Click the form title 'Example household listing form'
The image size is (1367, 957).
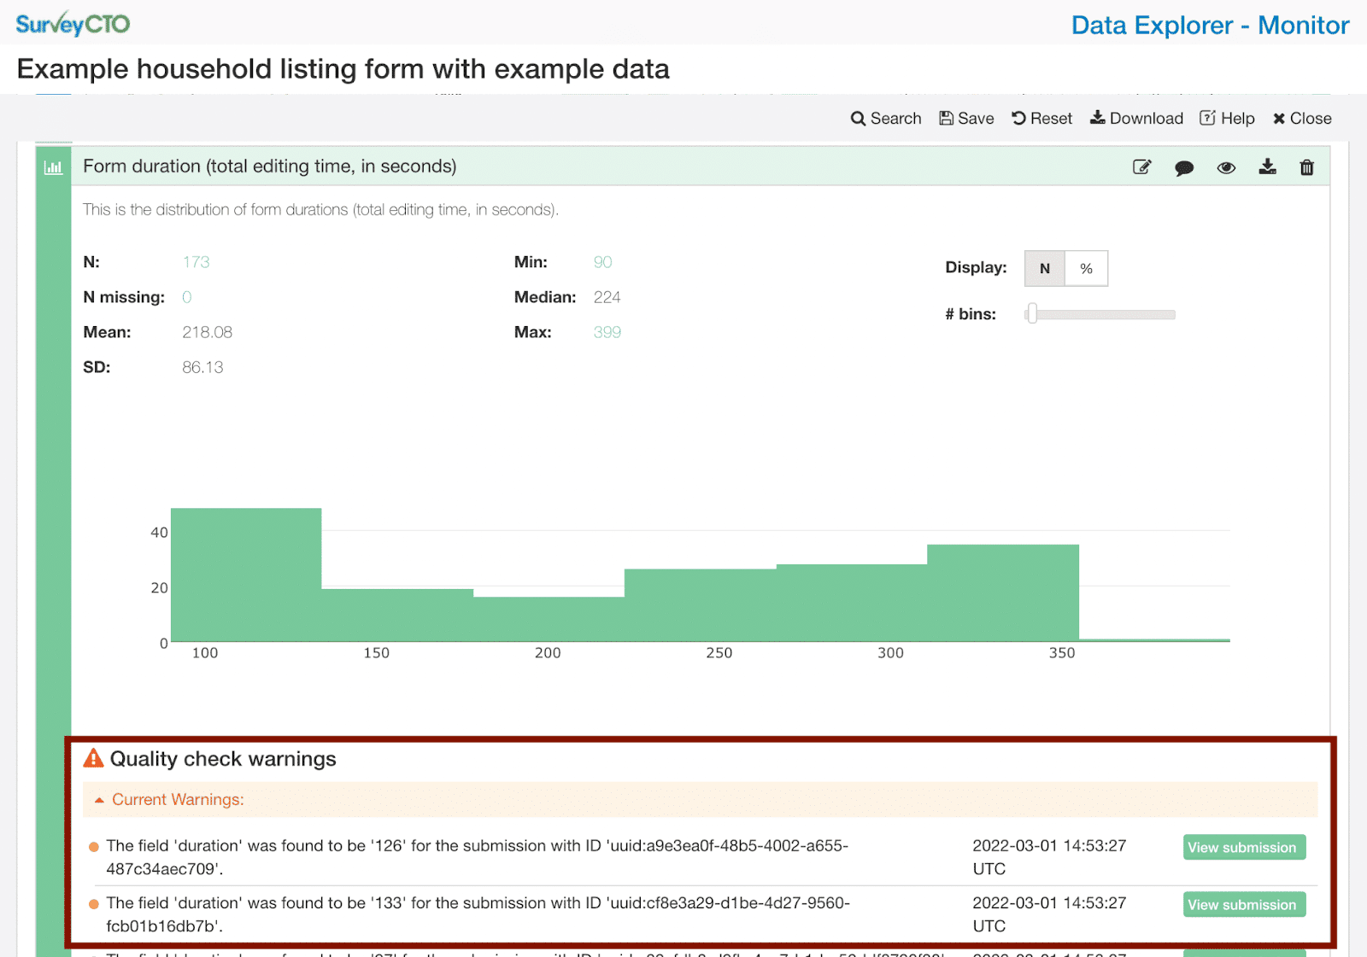(343, 69)
